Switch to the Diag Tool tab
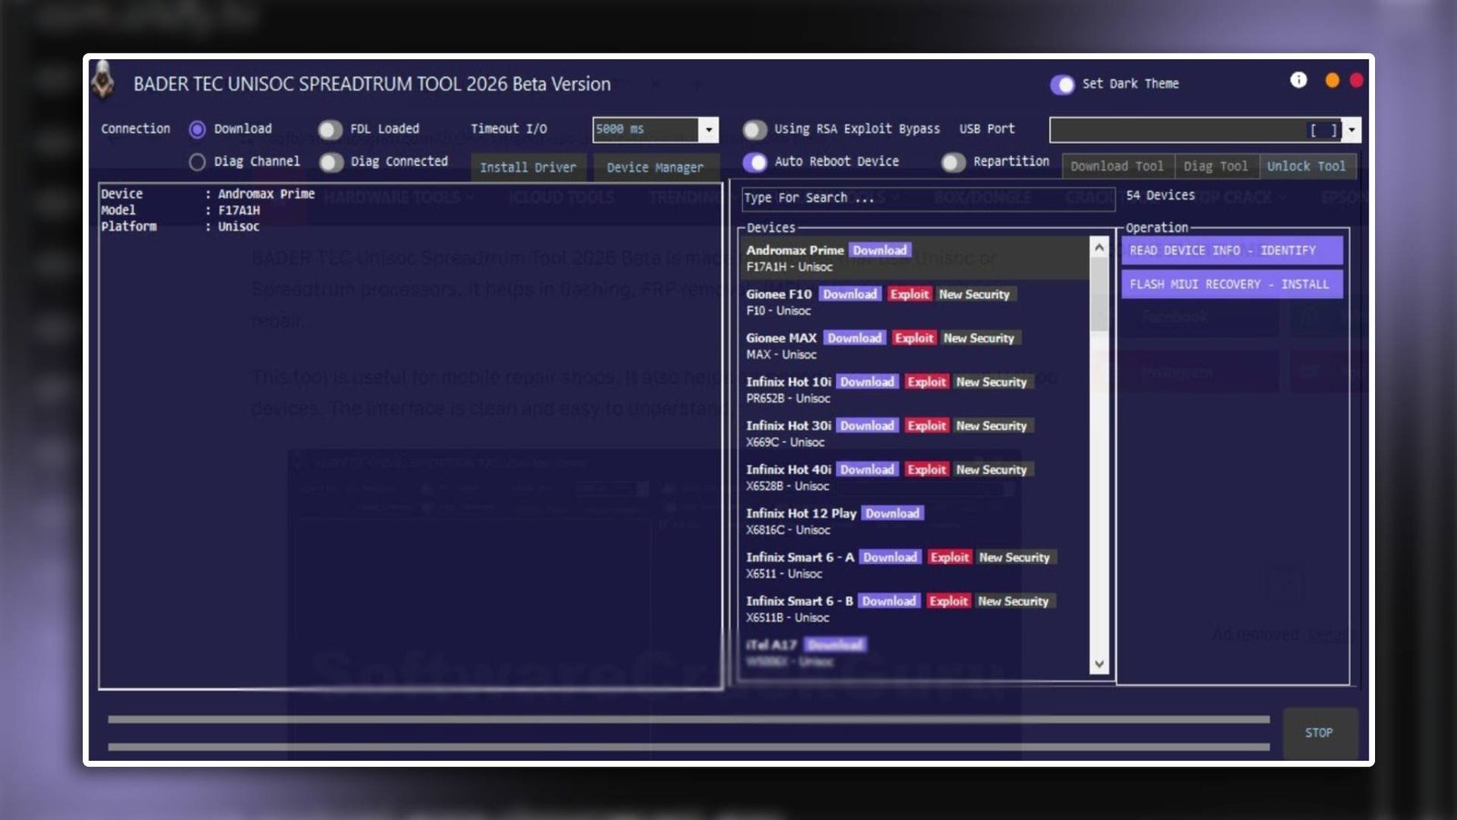Screen dimensions: 1457x820 pos(1215,166)
